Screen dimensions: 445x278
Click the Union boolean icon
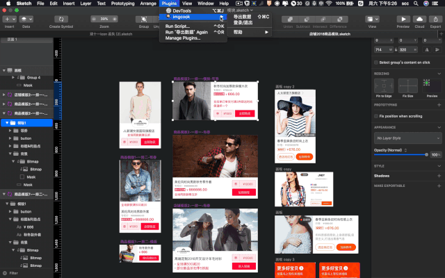click(x=290, y=19)
